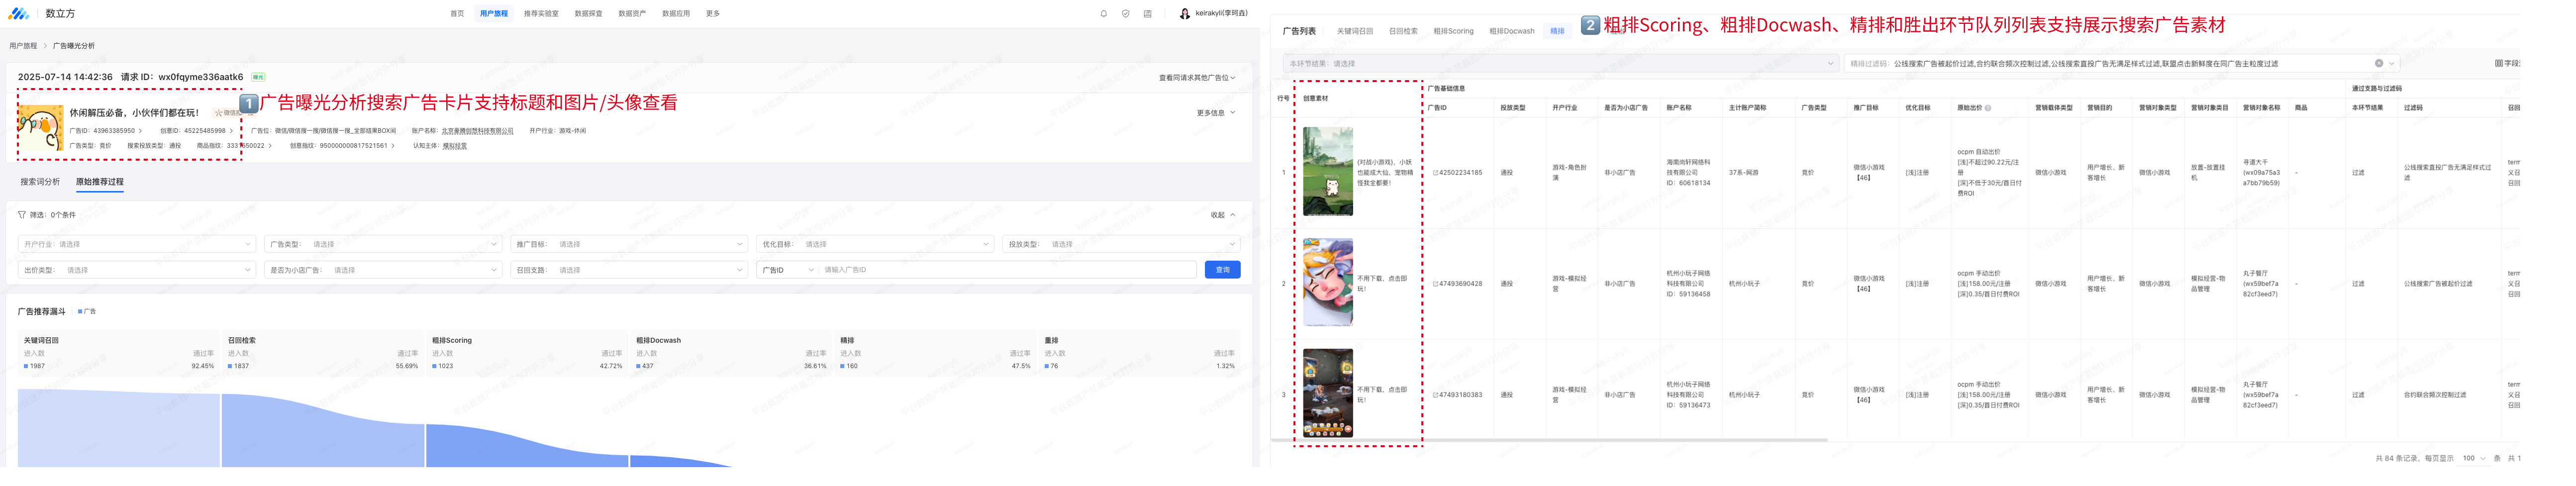Collapse filters with 收起

coord(1222,215)
